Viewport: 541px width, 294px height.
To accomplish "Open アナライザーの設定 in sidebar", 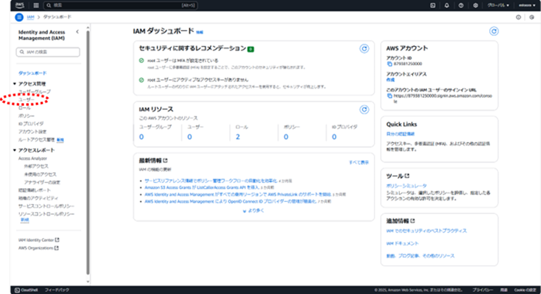I will click(x=42, y=182).
